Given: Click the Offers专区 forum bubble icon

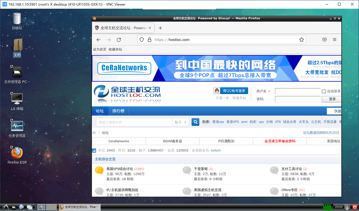Looking at the screenshot, I should click(x=274, y=191).
